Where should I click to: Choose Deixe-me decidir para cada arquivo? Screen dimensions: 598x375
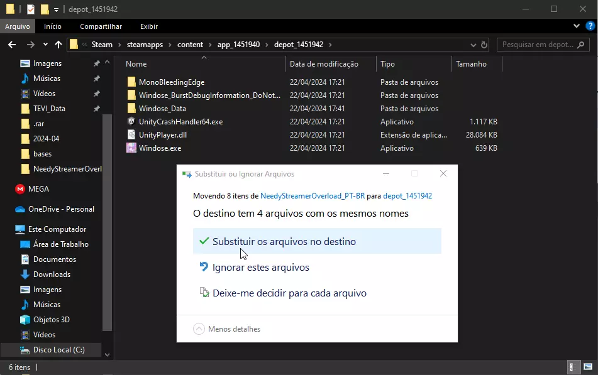[x=289, y=293]
